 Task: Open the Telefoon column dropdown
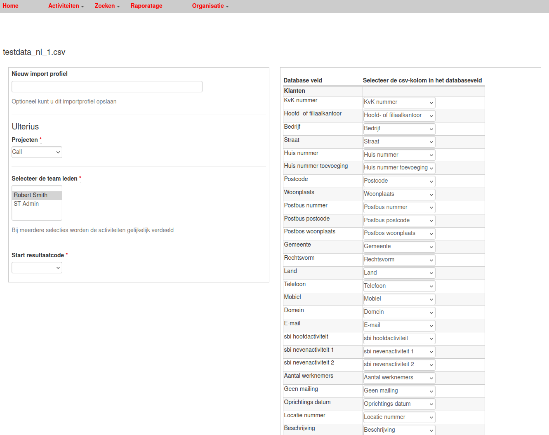pyautogui.click(x=399, y=286)
